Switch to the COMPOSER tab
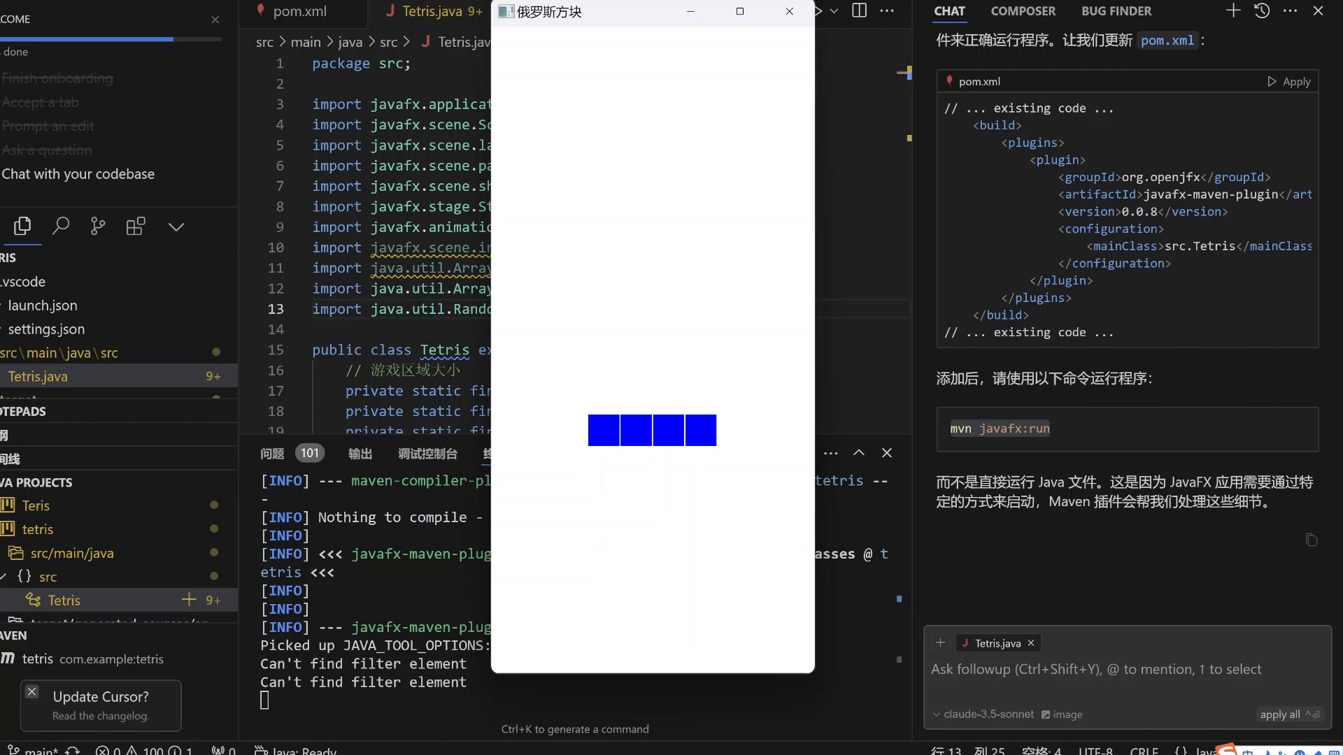Screen dimensions: 1343x755 pos(1023,11)
